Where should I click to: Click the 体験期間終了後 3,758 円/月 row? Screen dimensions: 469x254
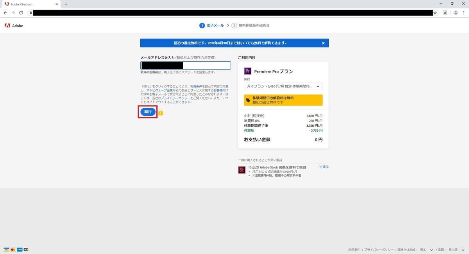[x=283, y=125]
